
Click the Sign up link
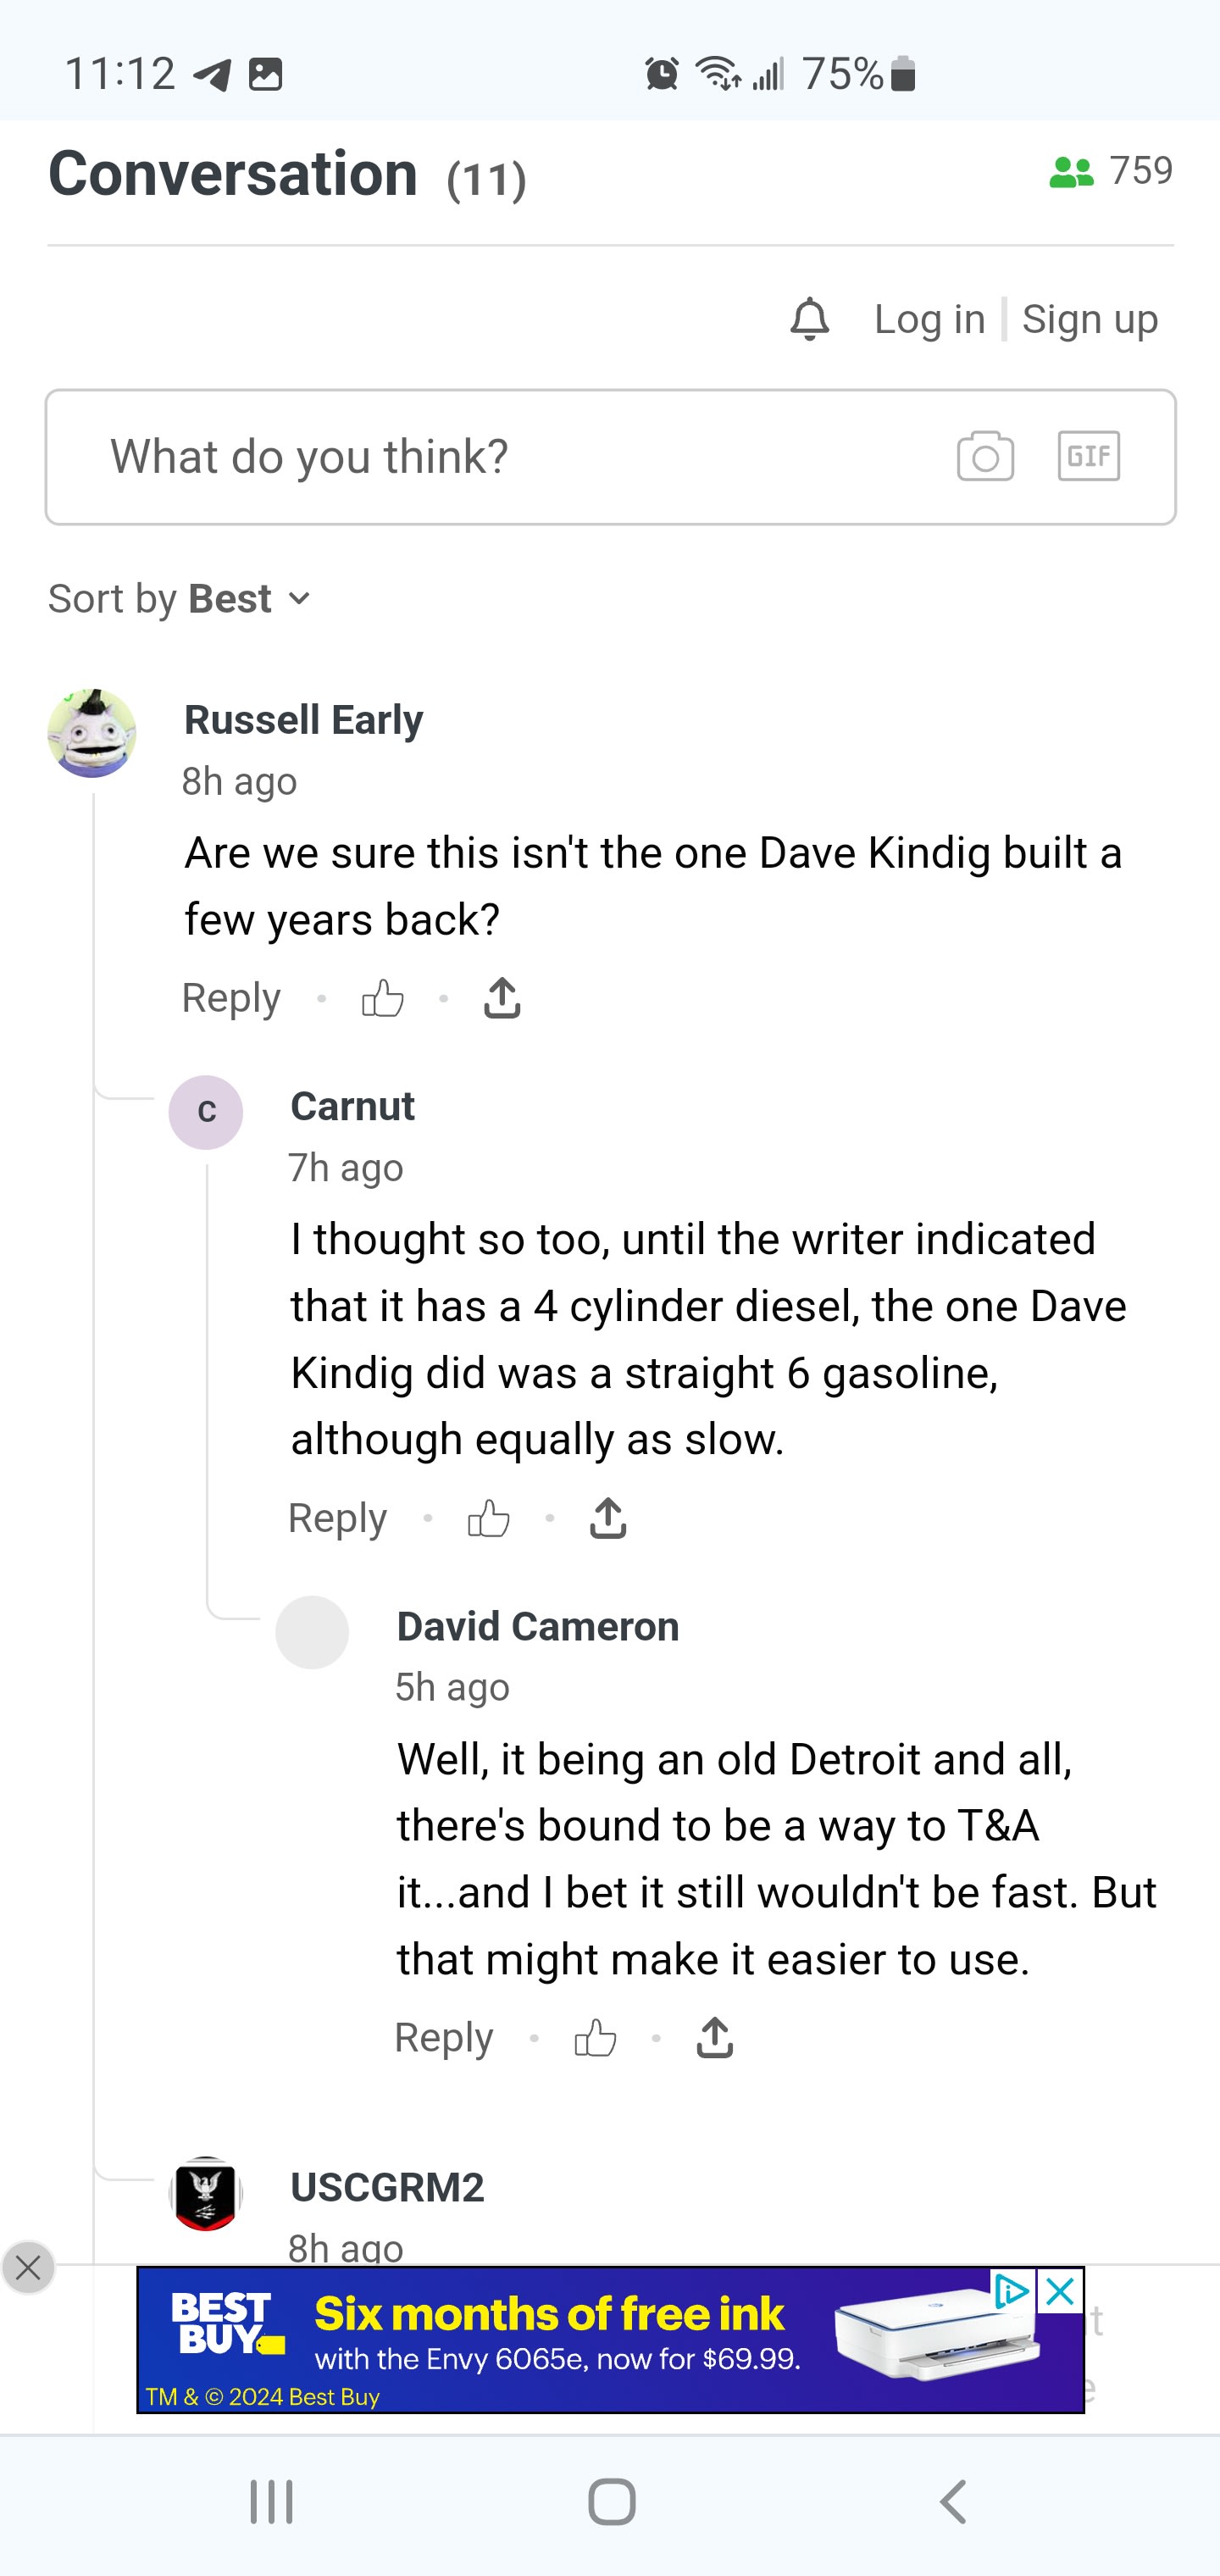tap(1089, 319)
